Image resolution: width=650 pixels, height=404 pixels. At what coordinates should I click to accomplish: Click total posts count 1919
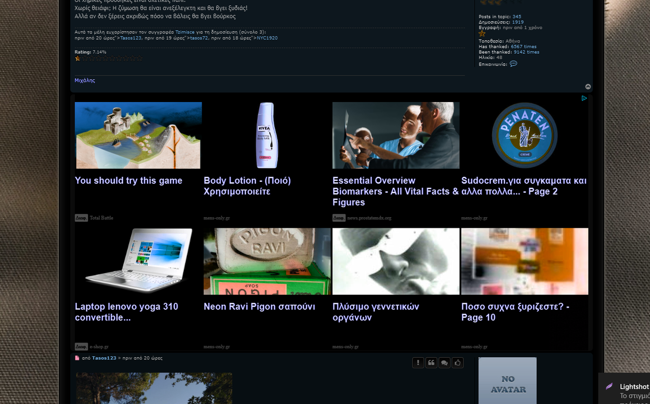pyautogui.click(x=518, y=22)
